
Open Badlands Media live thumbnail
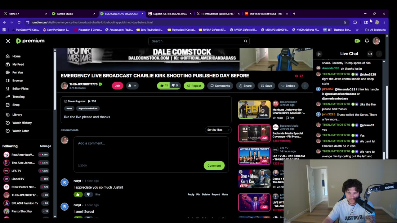pyautogui.click(x=254, y=133)
